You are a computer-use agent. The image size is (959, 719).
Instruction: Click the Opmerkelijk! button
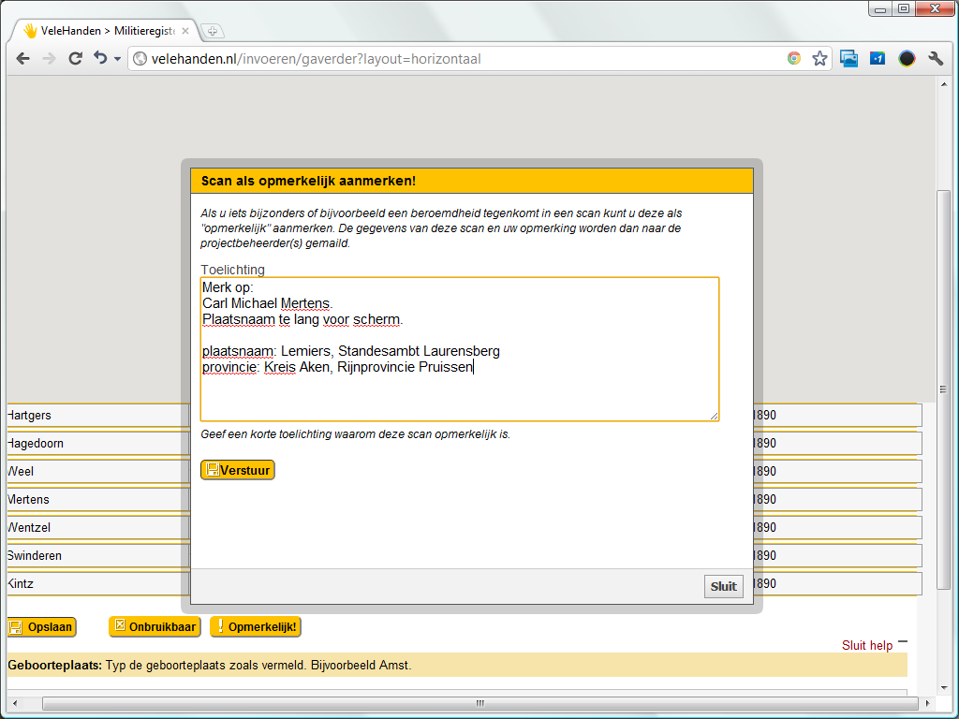[256, 627]
